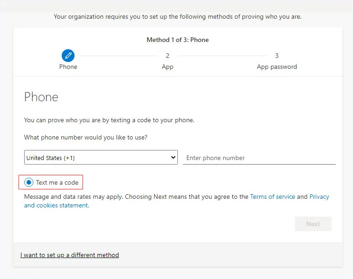The width and height of the screenshot is (353, 279).
Task: Click step number 2 circle
Action: (167, 56)
